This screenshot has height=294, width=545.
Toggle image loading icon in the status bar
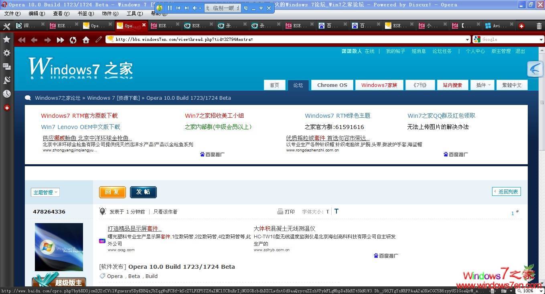492,292
